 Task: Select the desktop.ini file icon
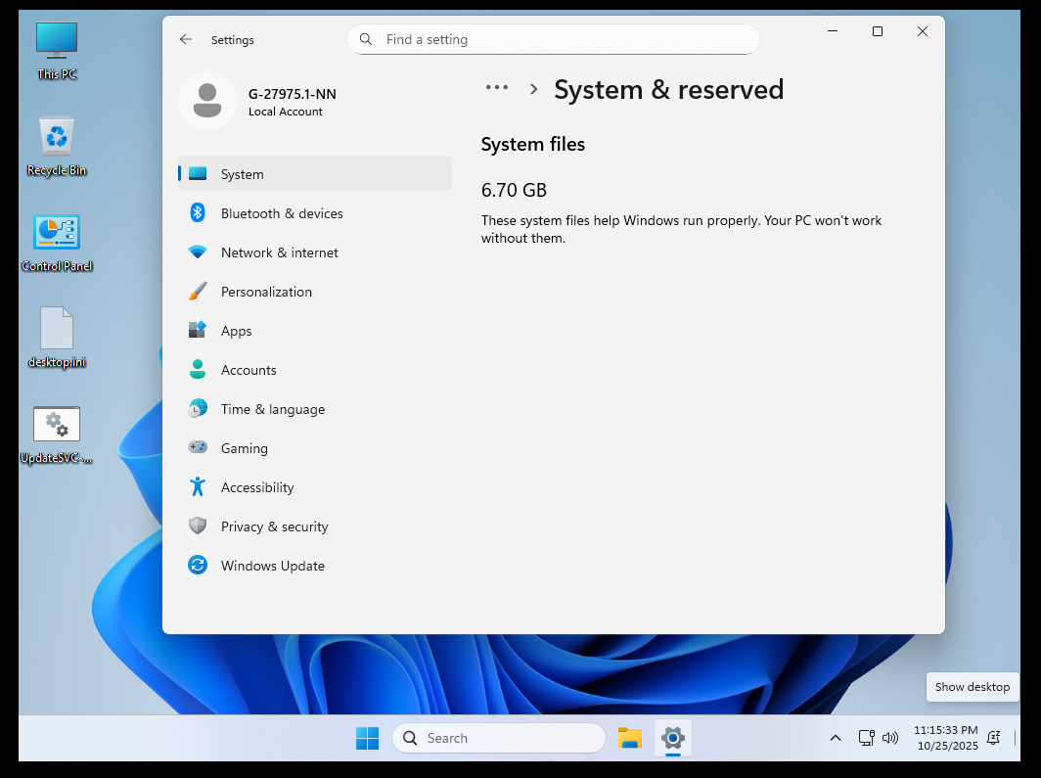pyautogui.click(x=57, y=338)
